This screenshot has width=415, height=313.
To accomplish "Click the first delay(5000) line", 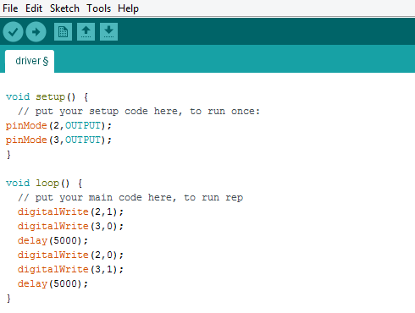I will (53, 240).
